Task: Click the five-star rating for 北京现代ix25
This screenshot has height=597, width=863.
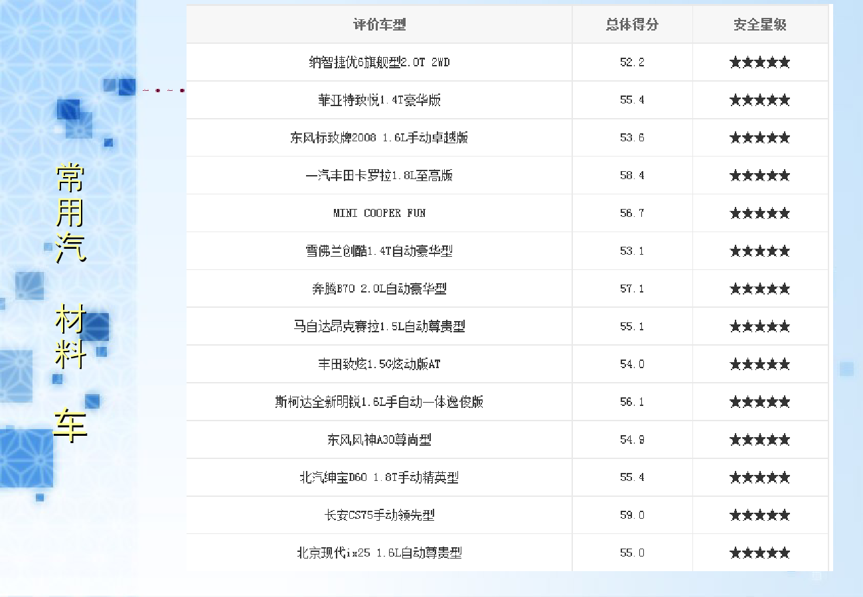Action: point(760,553)
